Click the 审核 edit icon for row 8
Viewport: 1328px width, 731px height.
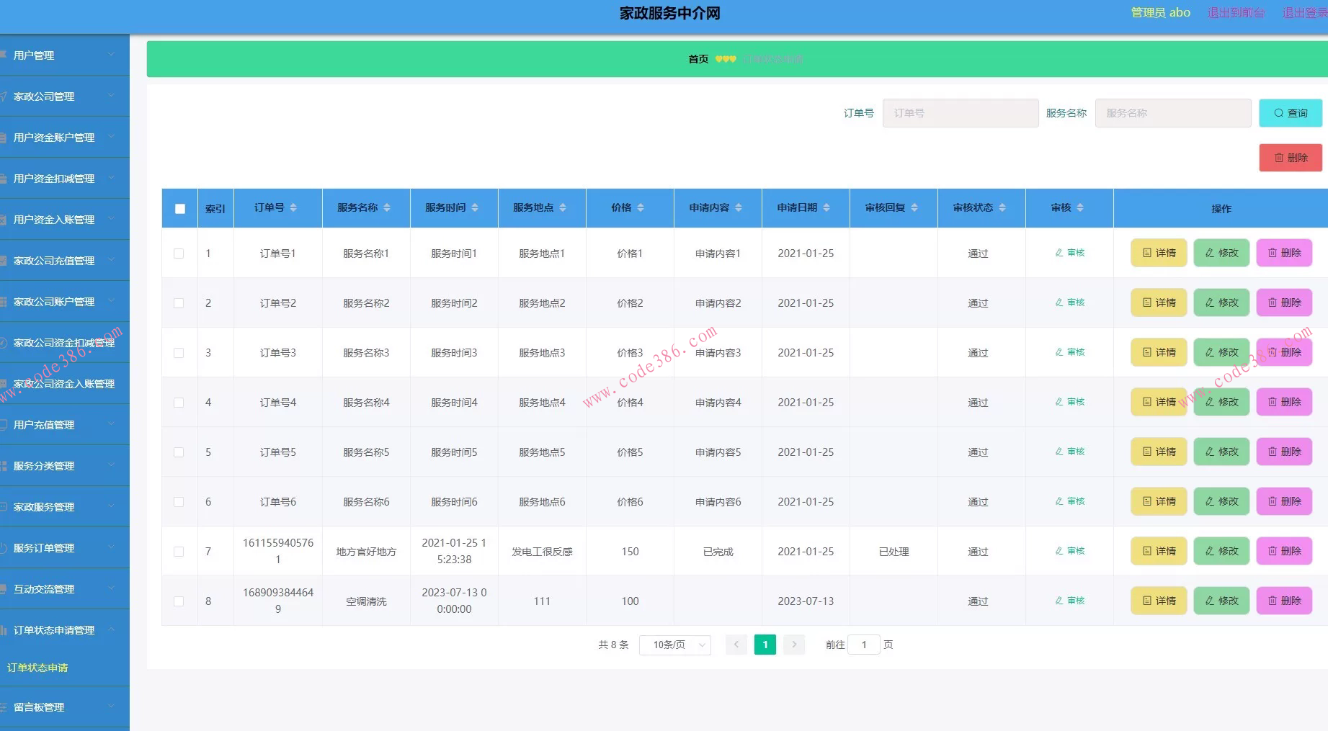(x=1059, y=601)
